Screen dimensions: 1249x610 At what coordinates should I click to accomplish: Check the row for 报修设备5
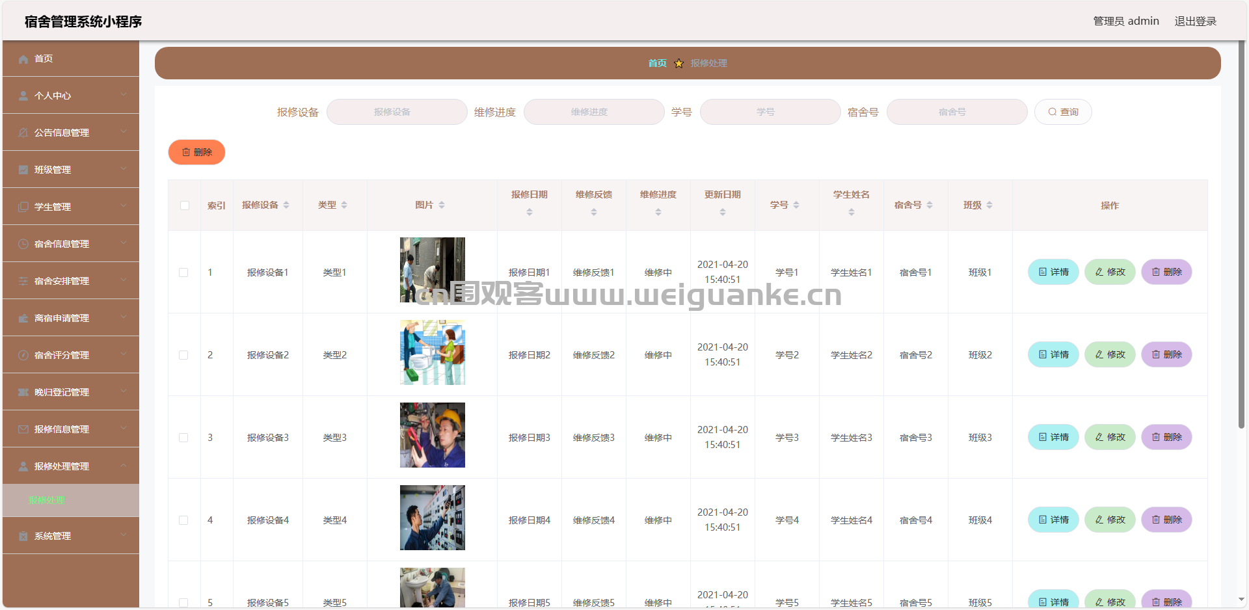click(x=183, y=603)
